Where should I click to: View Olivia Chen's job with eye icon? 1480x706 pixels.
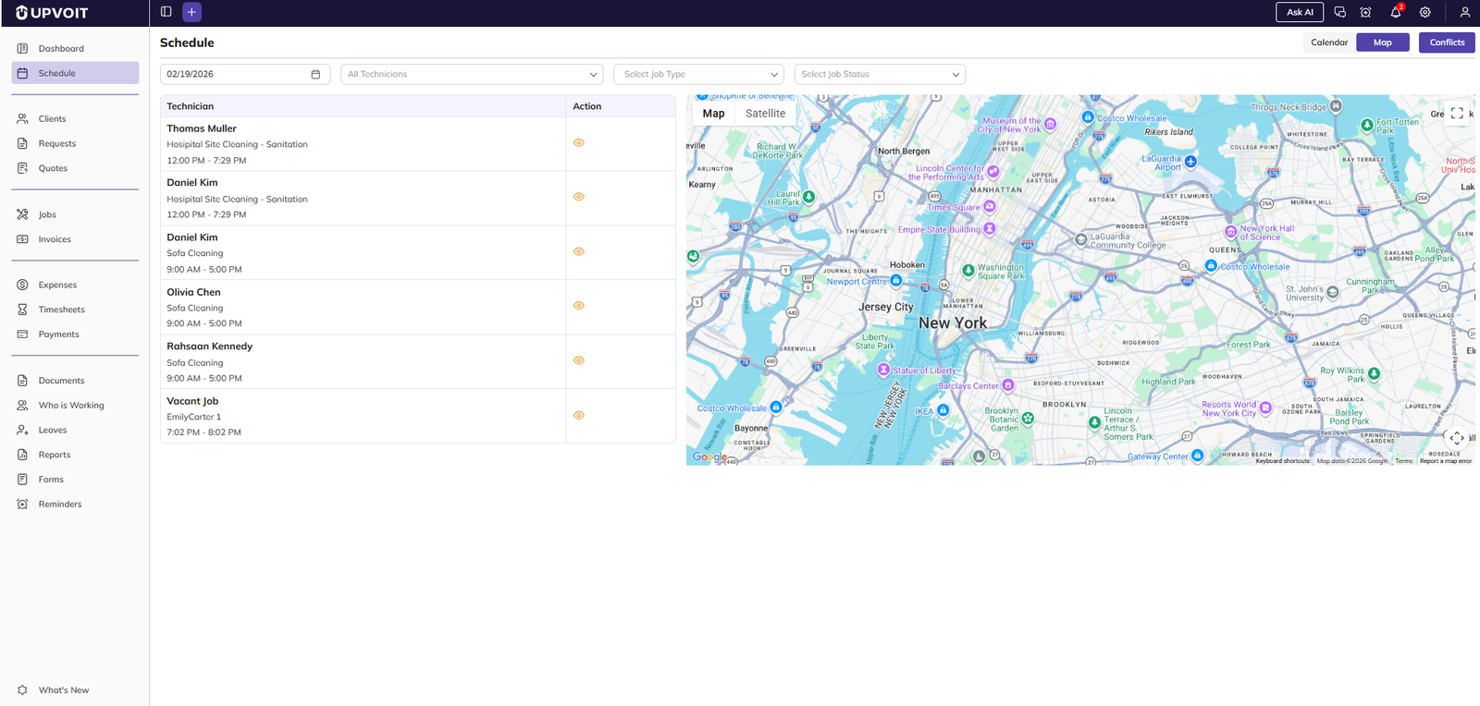coord(579,306)
